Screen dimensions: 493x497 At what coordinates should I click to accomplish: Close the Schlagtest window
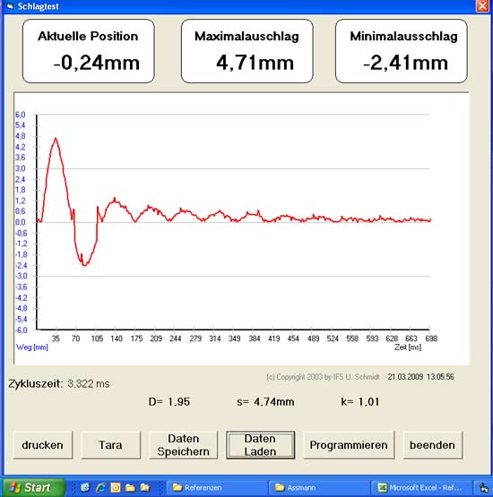[482, 6]
